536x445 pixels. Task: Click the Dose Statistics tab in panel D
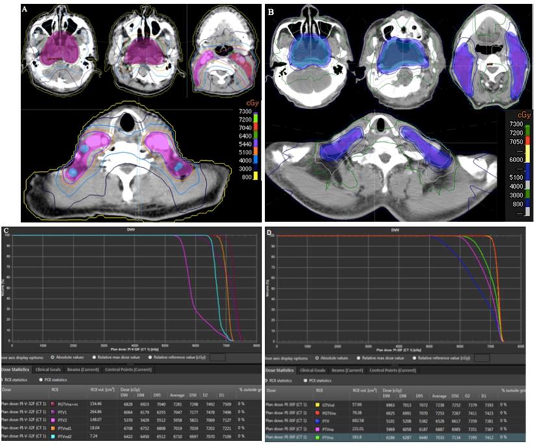pos(281,369)
